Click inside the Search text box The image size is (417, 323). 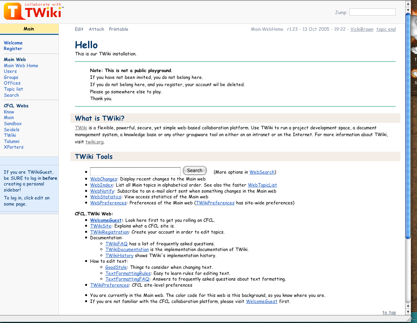point(135,171)
